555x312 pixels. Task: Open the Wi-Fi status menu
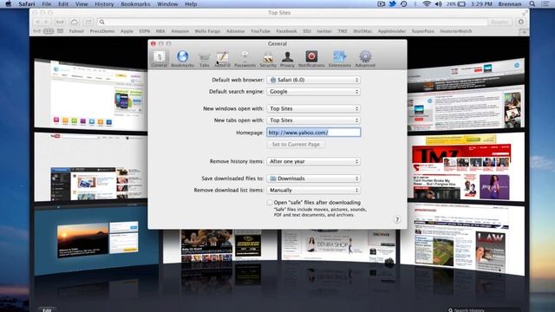point(427,3)
